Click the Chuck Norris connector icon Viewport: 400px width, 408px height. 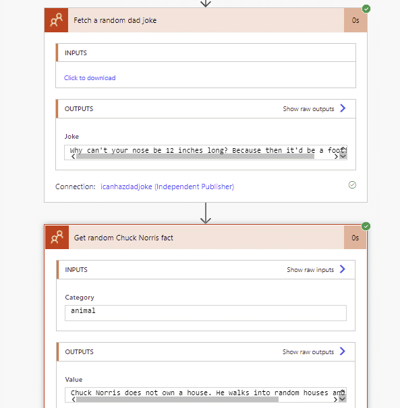coord(57,237)
